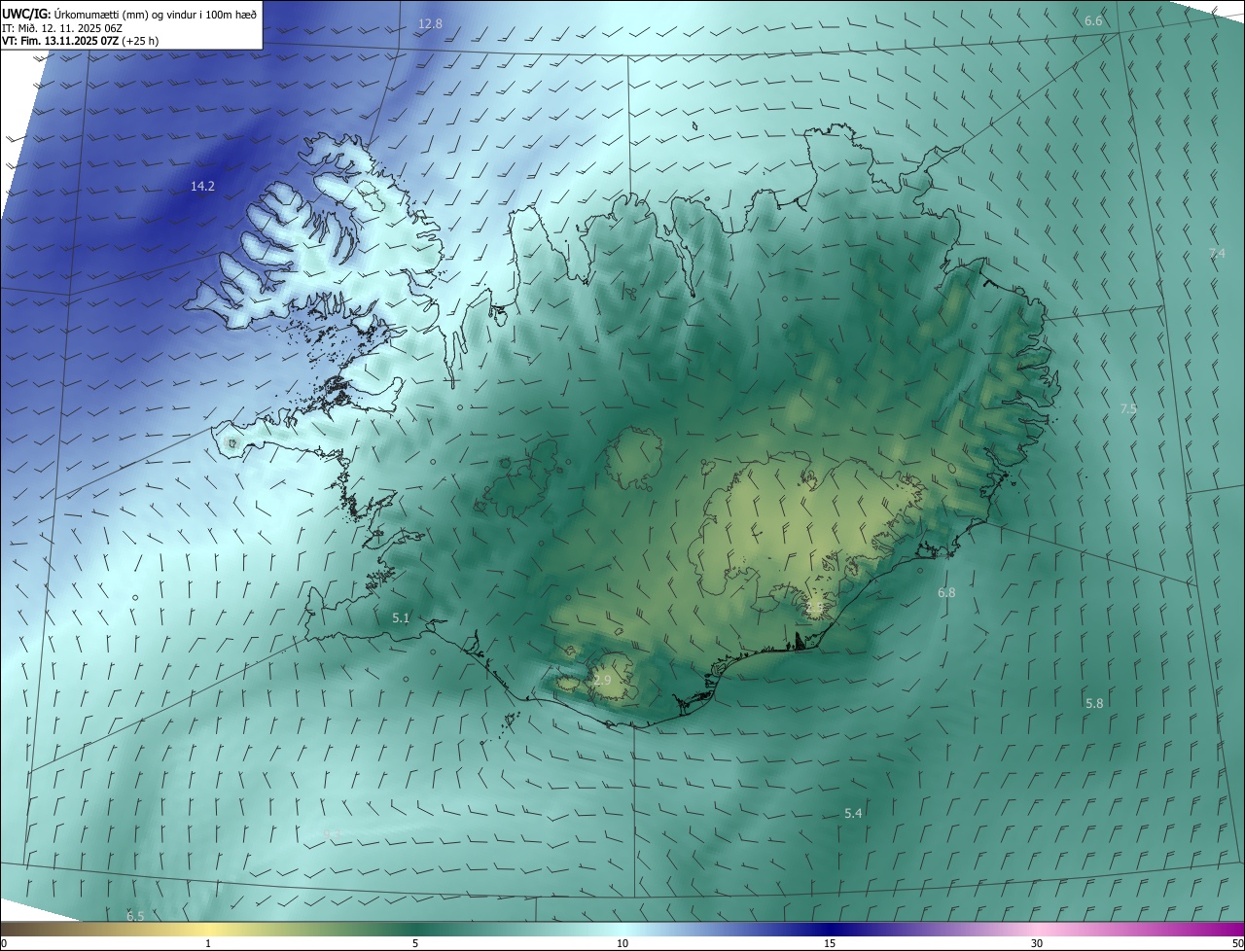Screen dimensions: 1245x951
Task: Click the color scale tick labeled 10
Action: [x=622, y=943]
